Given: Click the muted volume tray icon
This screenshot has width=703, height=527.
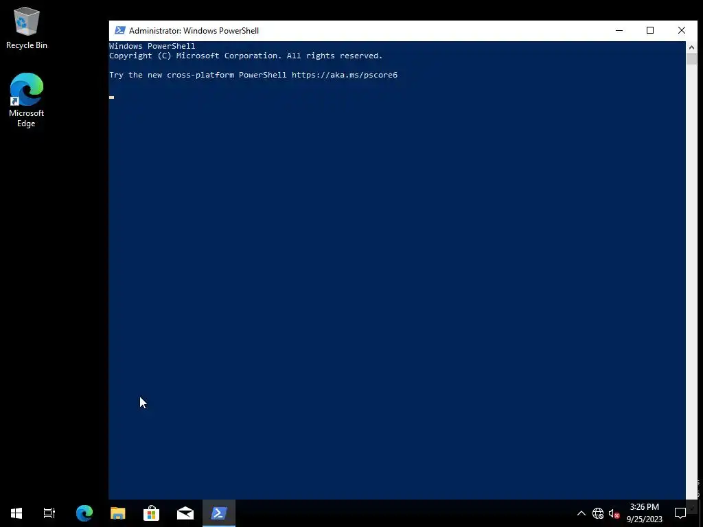Looking at the screenshot, I should coord(614,513).
